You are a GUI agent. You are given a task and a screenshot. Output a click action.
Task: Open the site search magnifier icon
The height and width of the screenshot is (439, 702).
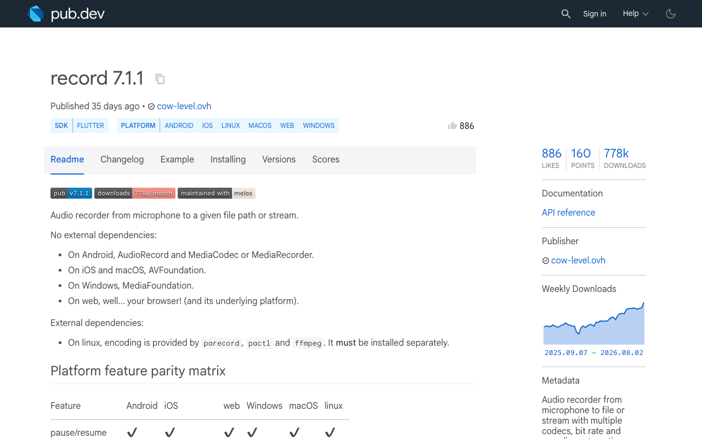(x=566, y=14)
